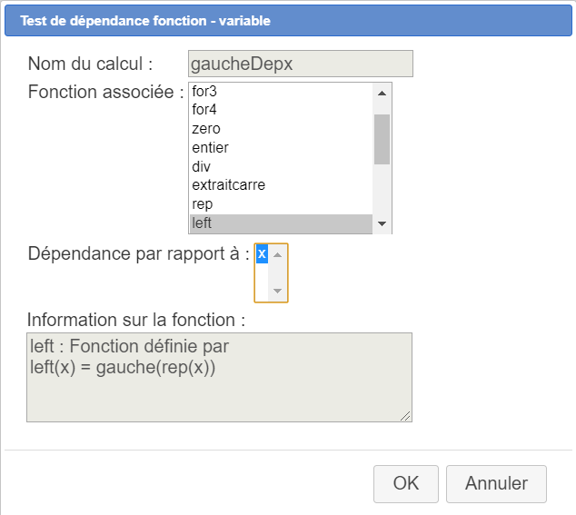This screenshot has height=515, width=576.
Task: Choose extraitcarre from the function list
Action: [x=280, y=185]
